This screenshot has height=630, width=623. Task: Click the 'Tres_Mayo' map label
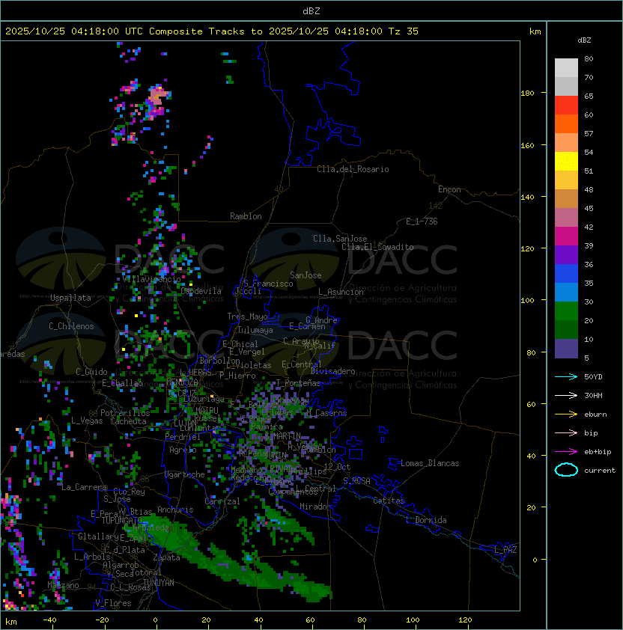(x=247, y=316)
